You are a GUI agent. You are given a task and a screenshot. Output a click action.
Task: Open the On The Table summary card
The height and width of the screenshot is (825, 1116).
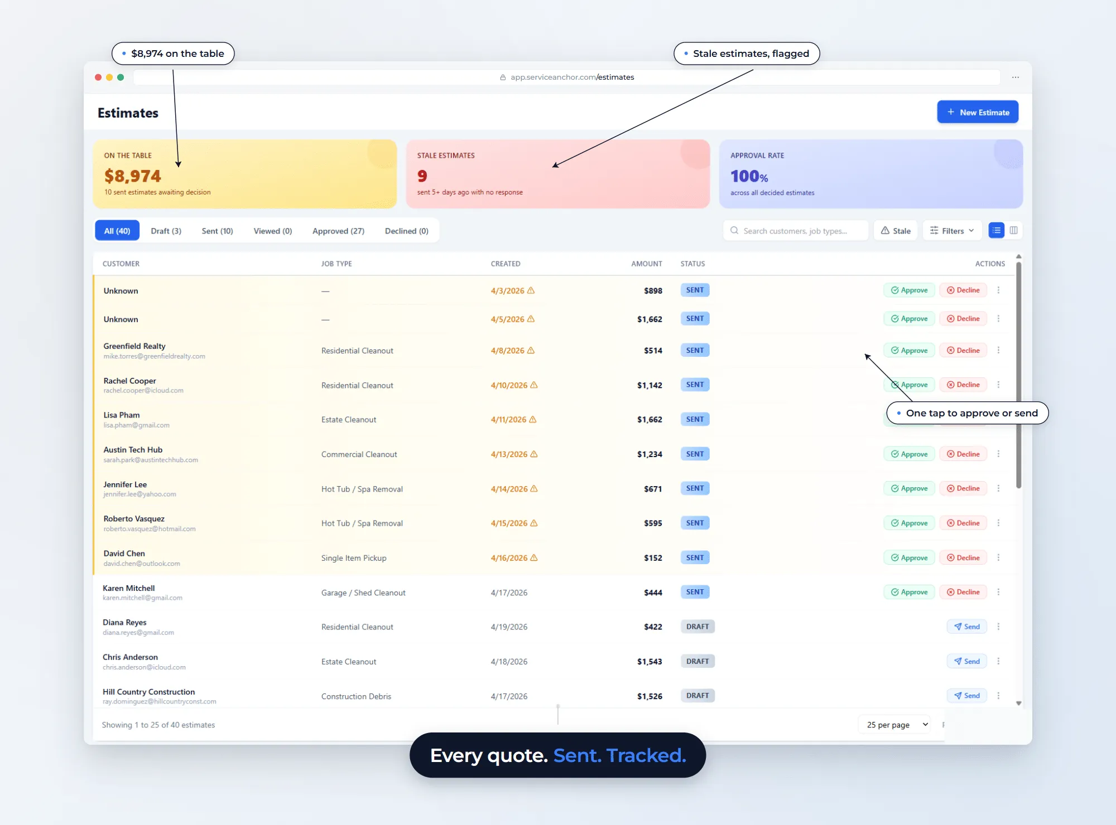(x=245, y=174)
